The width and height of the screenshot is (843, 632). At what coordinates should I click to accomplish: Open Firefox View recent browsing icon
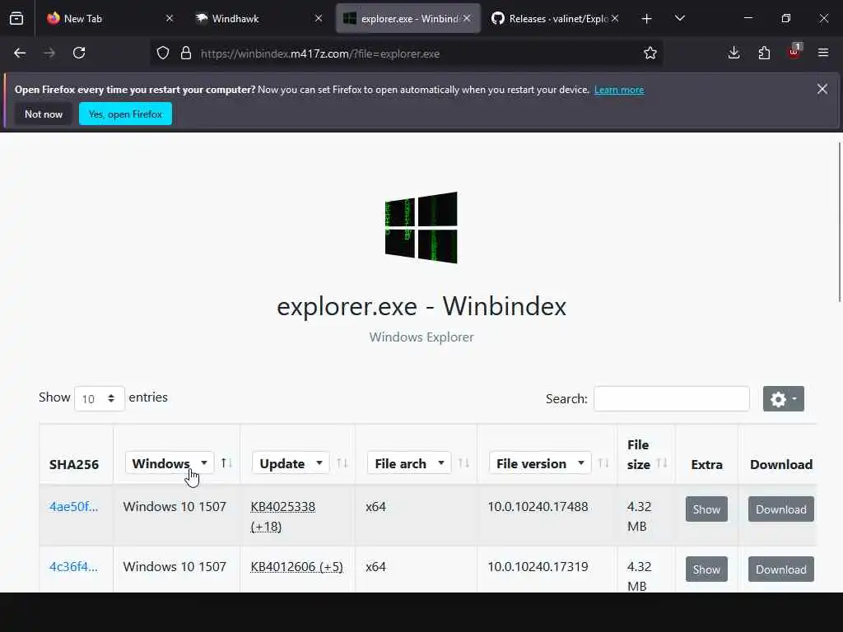pyautogui.click(x=16, y=19)
